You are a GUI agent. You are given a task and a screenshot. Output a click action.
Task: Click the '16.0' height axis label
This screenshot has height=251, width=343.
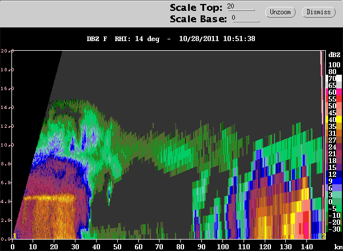pos(7,88)
